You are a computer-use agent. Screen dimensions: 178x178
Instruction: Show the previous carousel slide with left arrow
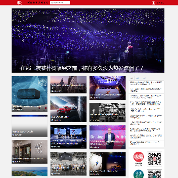23,41
